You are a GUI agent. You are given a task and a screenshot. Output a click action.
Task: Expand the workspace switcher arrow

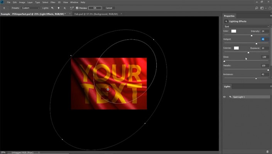coord(265,8)
